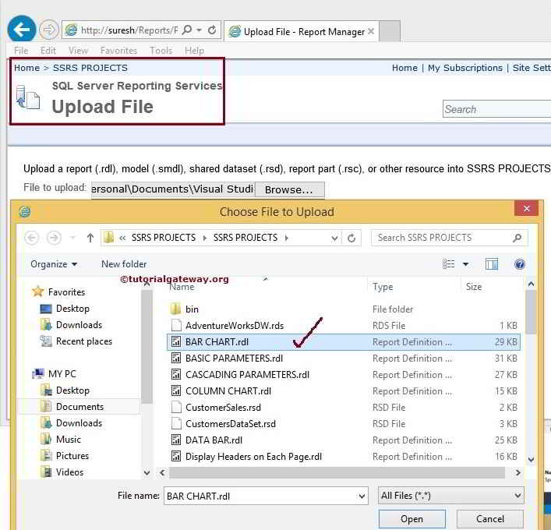
Task: Open the dialog help icon
Action: (520, 264)
